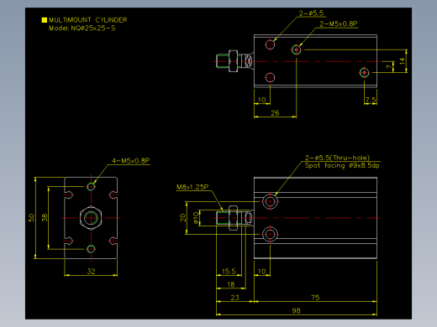The width and height of the screenshot is (437, 327).
Task: Click the 2-M5x0.8P callout text
Action: coord(339,23)
